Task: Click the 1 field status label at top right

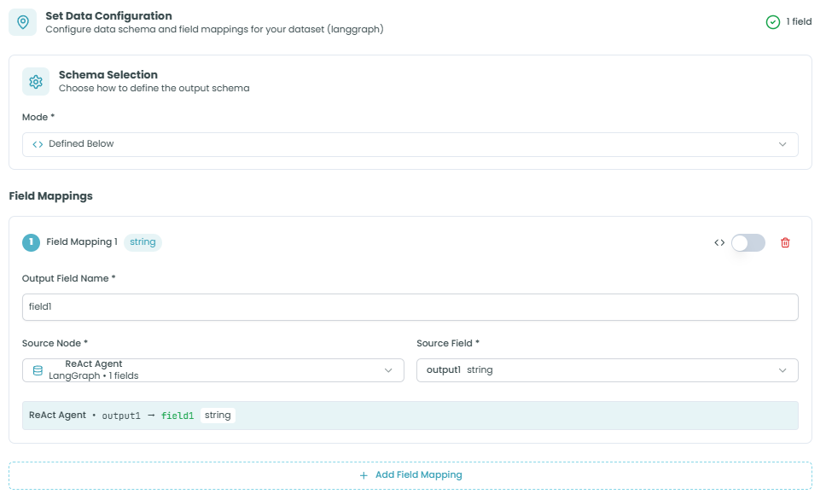Action: coord(799,22)
